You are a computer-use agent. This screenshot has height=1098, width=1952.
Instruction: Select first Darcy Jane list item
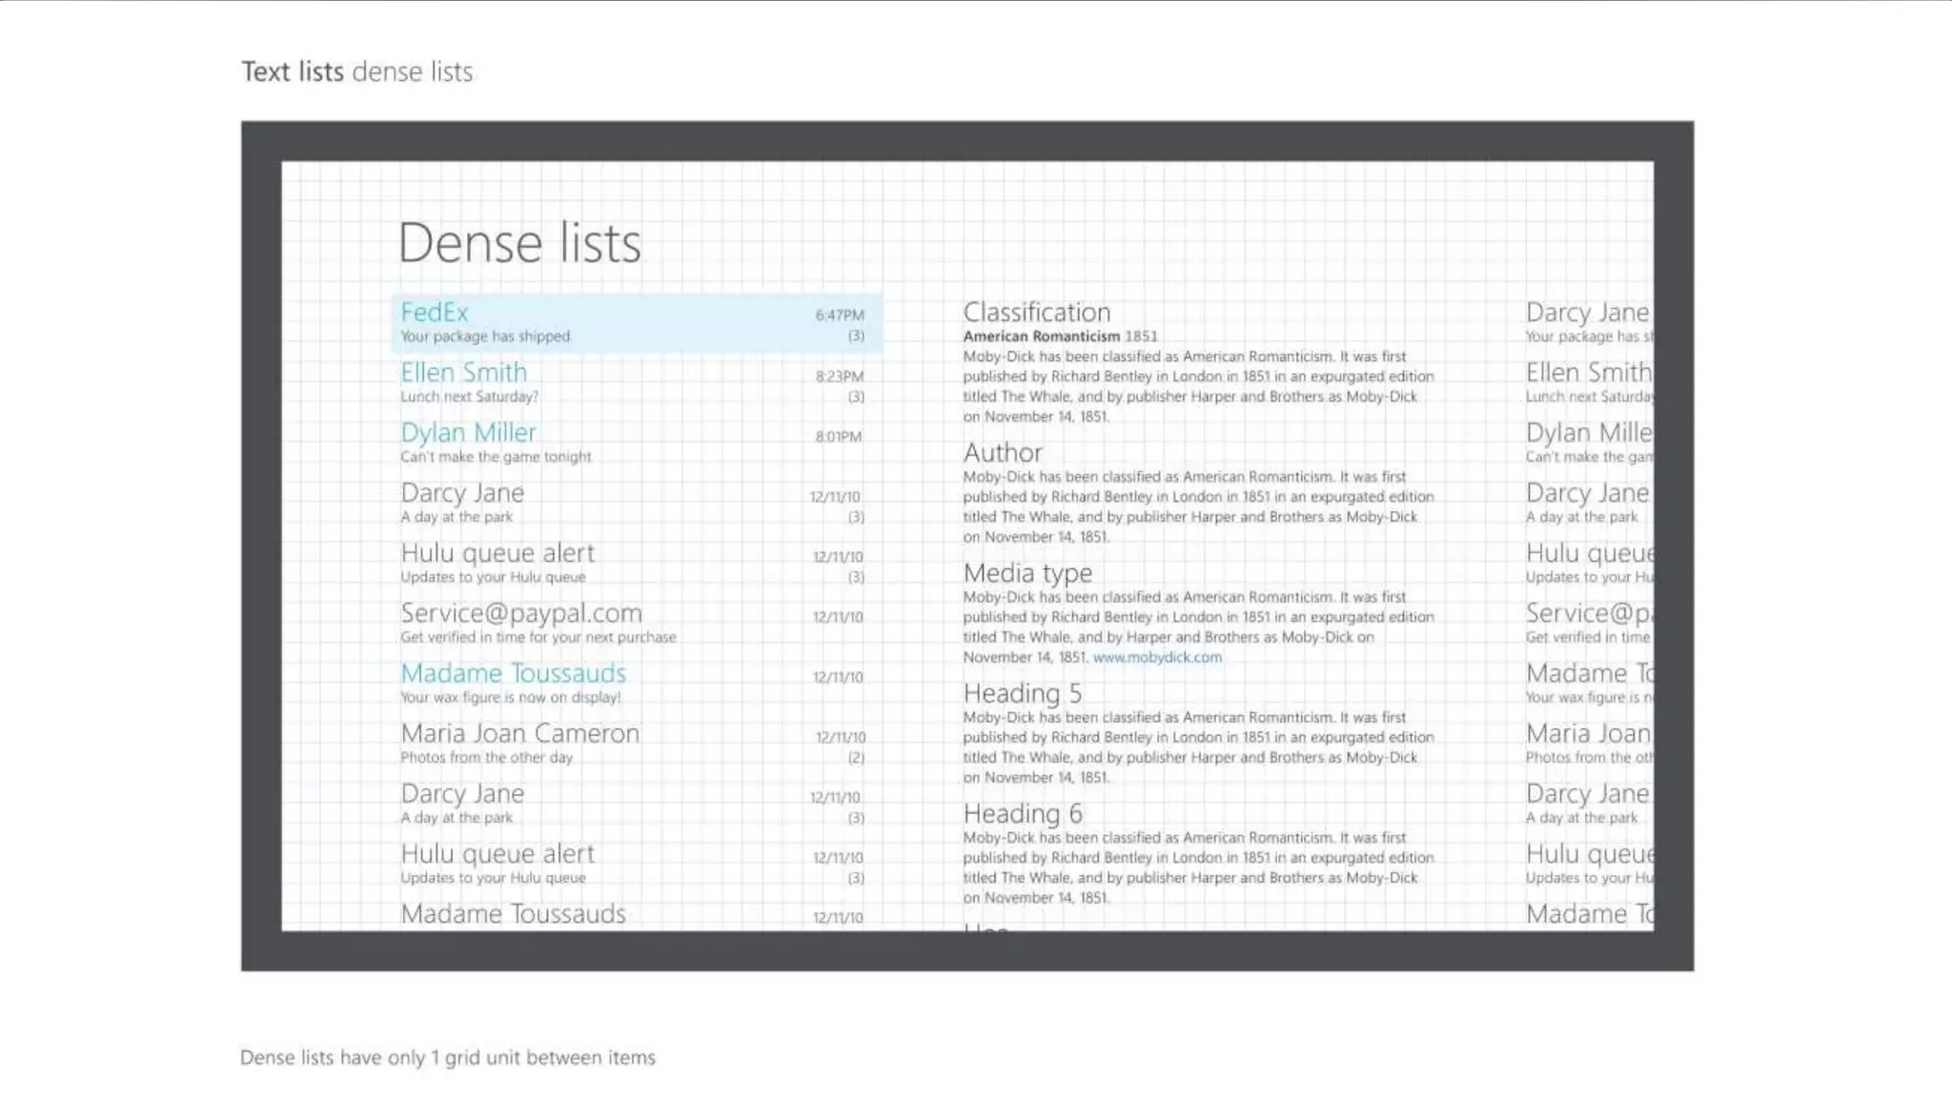pyautogui.click(x=462, y=493)
